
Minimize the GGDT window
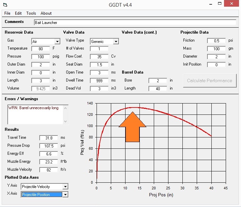click(212, 4)
